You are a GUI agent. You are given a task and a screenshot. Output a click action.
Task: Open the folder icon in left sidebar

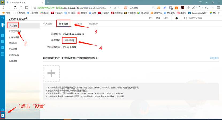2,41
